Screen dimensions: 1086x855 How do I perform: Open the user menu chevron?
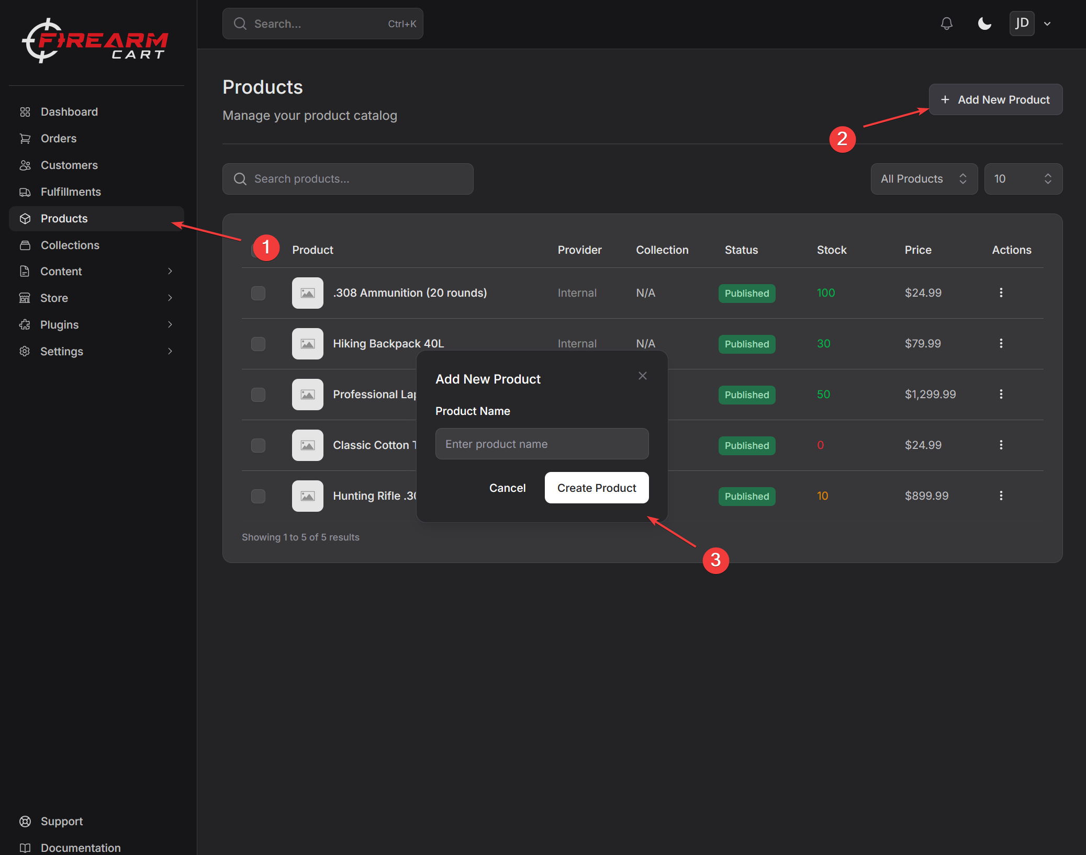pyautogui.click(x=1047, y=24)
